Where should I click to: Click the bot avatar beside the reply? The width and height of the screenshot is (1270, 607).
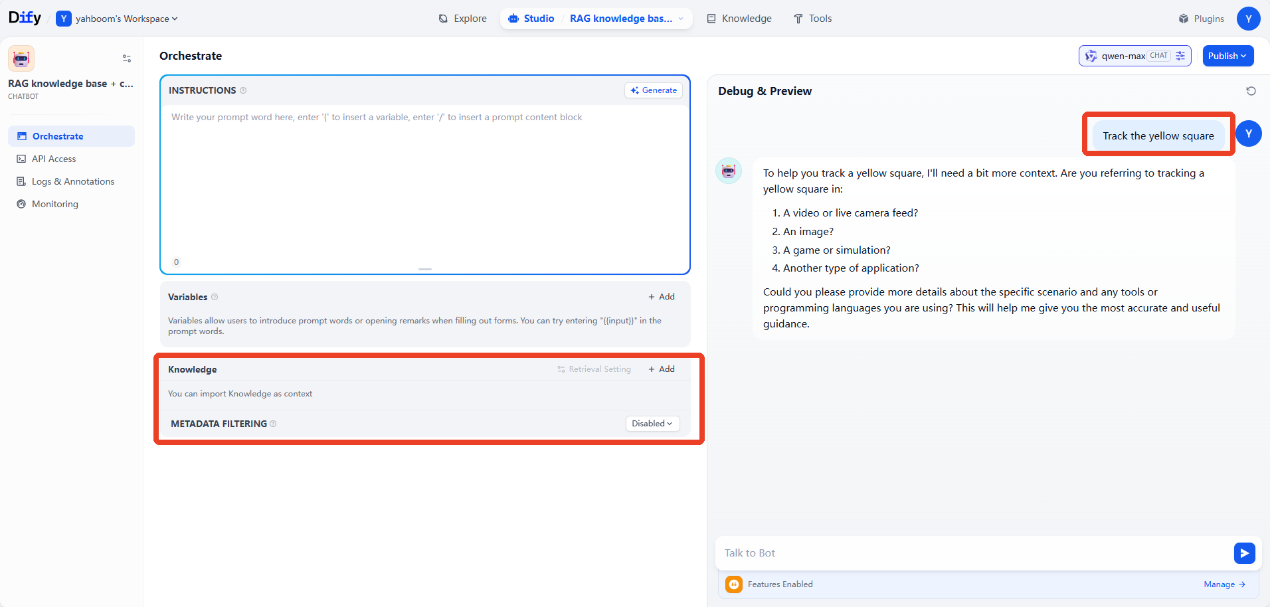(x=729, y=171)
